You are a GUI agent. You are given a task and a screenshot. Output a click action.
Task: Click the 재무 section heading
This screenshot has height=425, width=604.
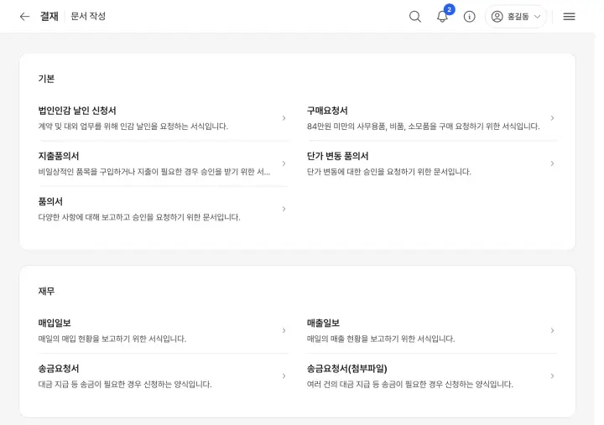(46, 292)
